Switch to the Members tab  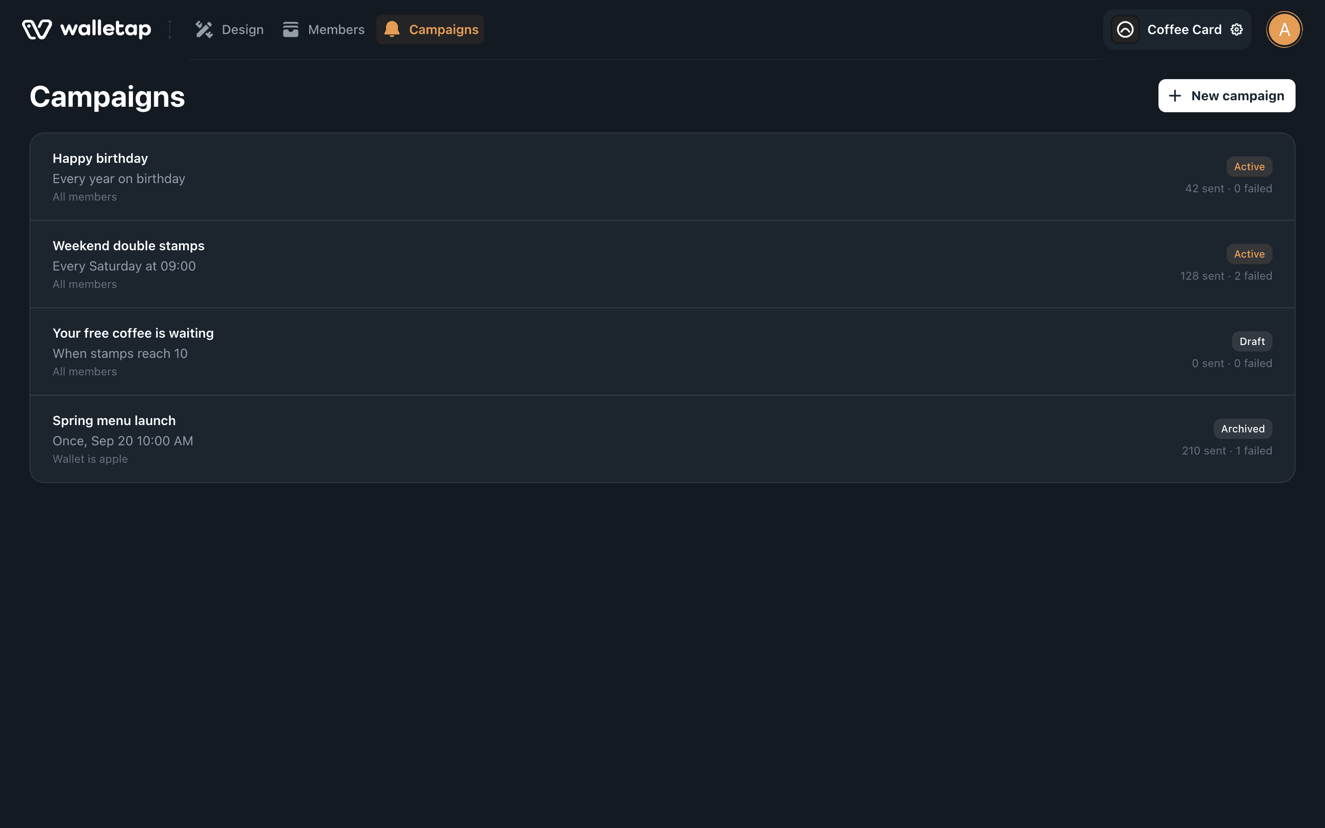(323, 29)
